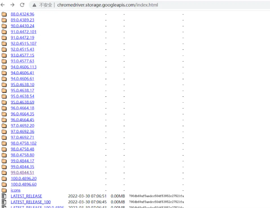Open the 98.0.4758.48 folder link
The height and width of the screenshot is (210, 270).
coord(22,149)
